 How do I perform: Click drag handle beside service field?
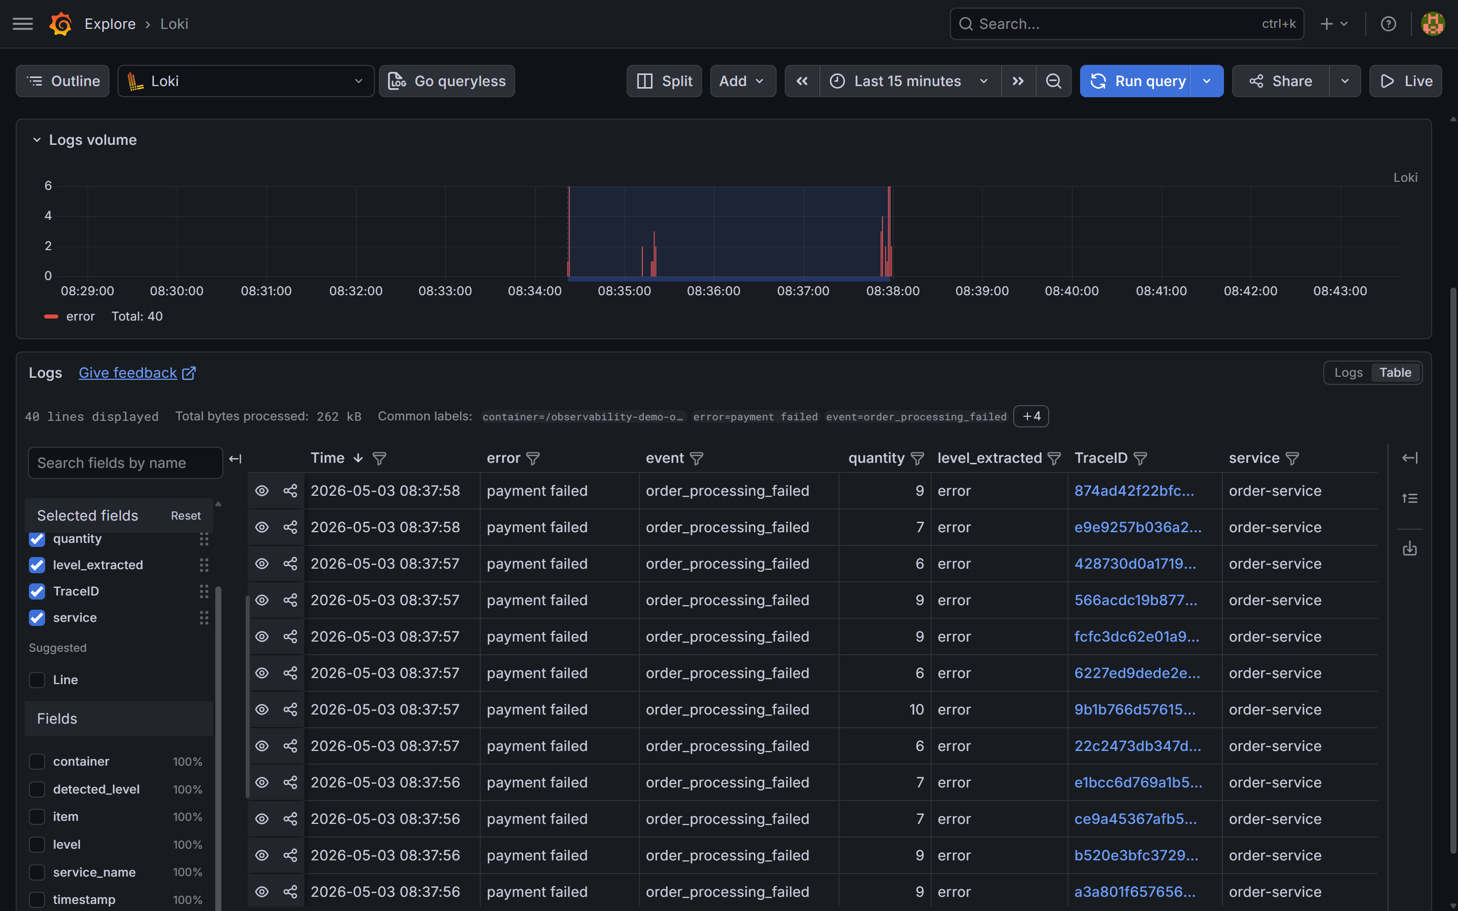204,618
